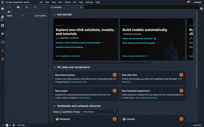The width and height of the screenshot is (204, 127).
Task: Click New autopilot experiment link
Action: 135,56
